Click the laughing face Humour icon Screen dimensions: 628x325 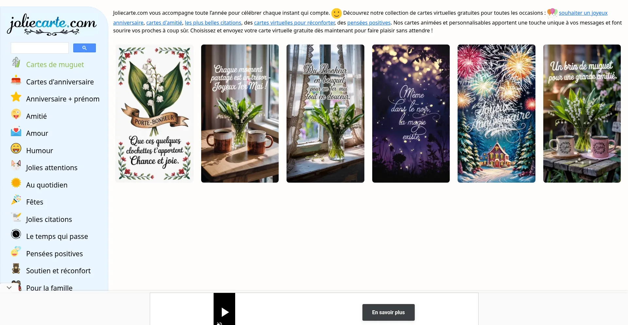[16, 149]
